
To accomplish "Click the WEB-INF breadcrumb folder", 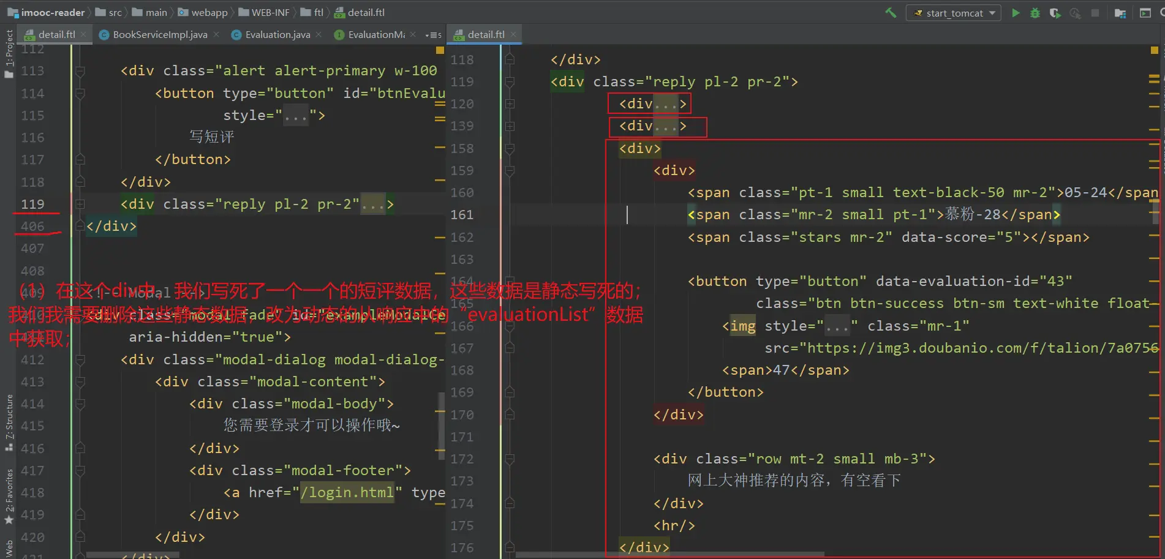I will pyautogui.click(x=270, y=13).
